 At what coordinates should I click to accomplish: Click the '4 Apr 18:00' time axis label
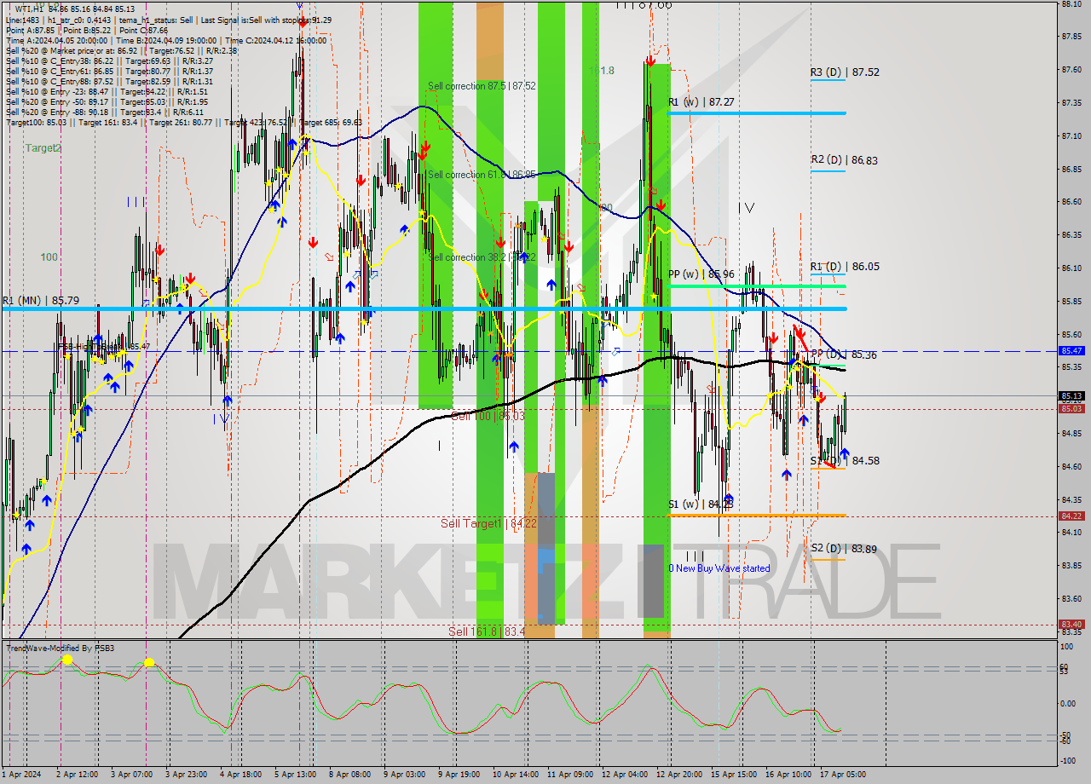coord(240,775)
